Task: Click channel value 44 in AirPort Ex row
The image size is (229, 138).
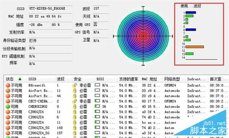Action: (59, 96)
